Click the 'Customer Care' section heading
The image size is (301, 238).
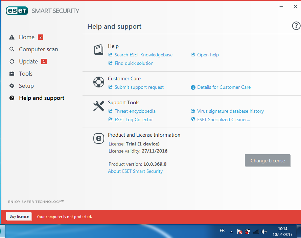point(124,79)
